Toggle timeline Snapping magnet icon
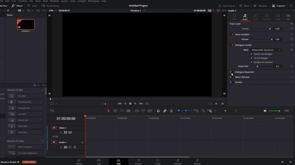This screenshot has width=295, height=165. click(159, 111)
